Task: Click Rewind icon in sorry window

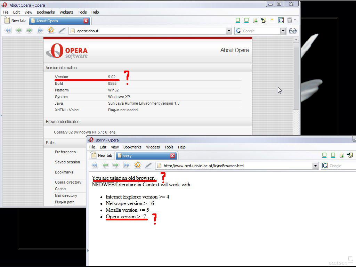Action: (x=95, y=165)
